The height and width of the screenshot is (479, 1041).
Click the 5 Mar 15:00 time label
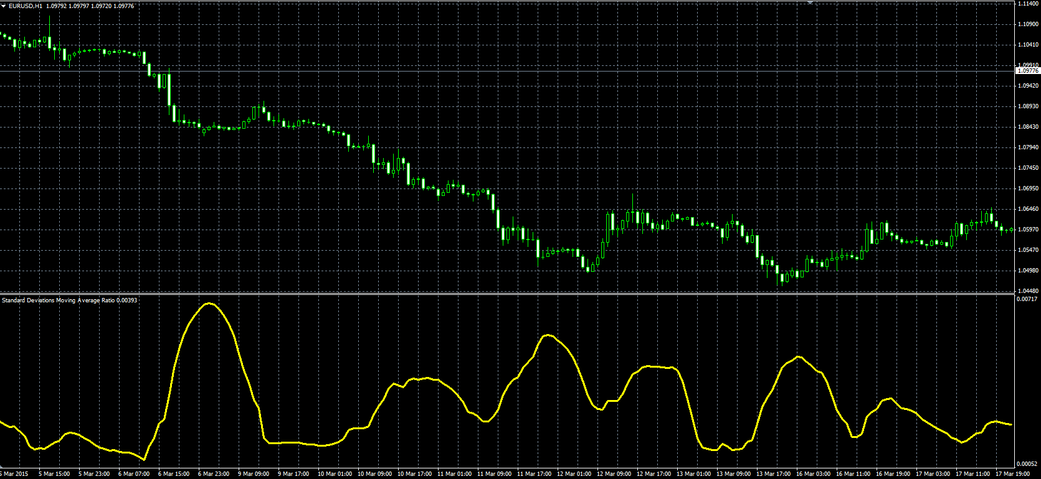point(54,474)
